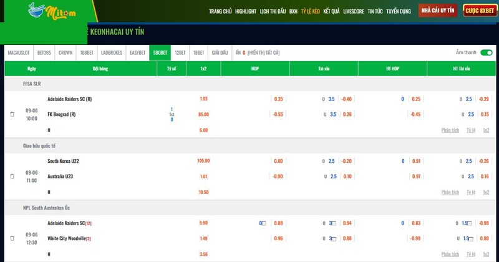The image size is (499, 262).
Task: Click small icon beside HDP 0 for Adelaide Raiders SC[12]
Action: pos(264,223)
